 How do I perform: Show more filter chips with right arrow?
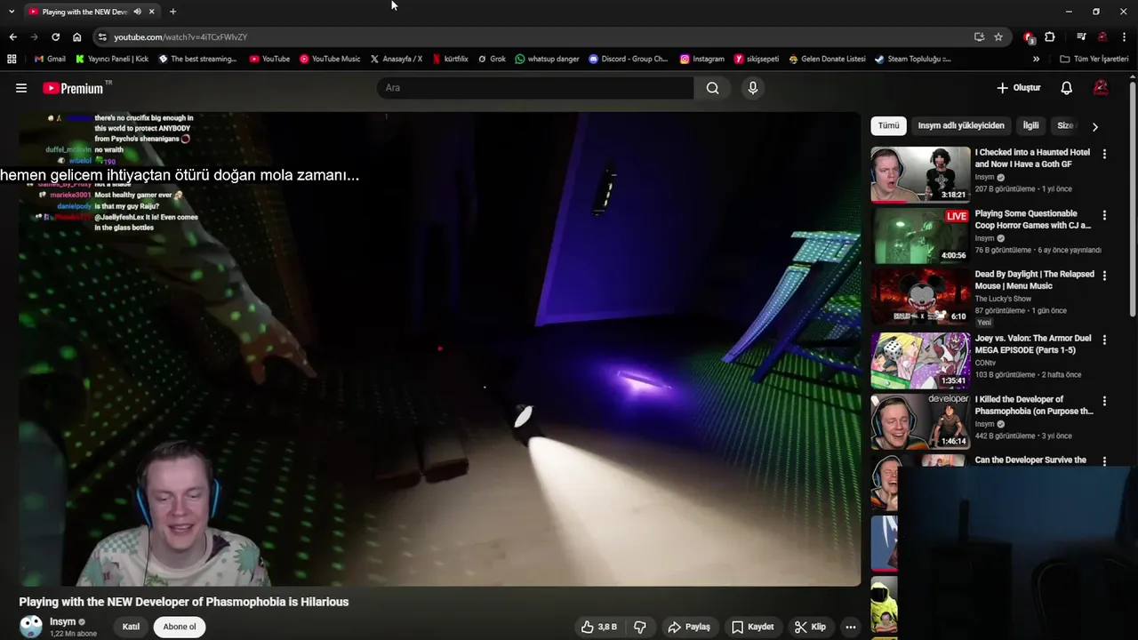click(1094, 126)
